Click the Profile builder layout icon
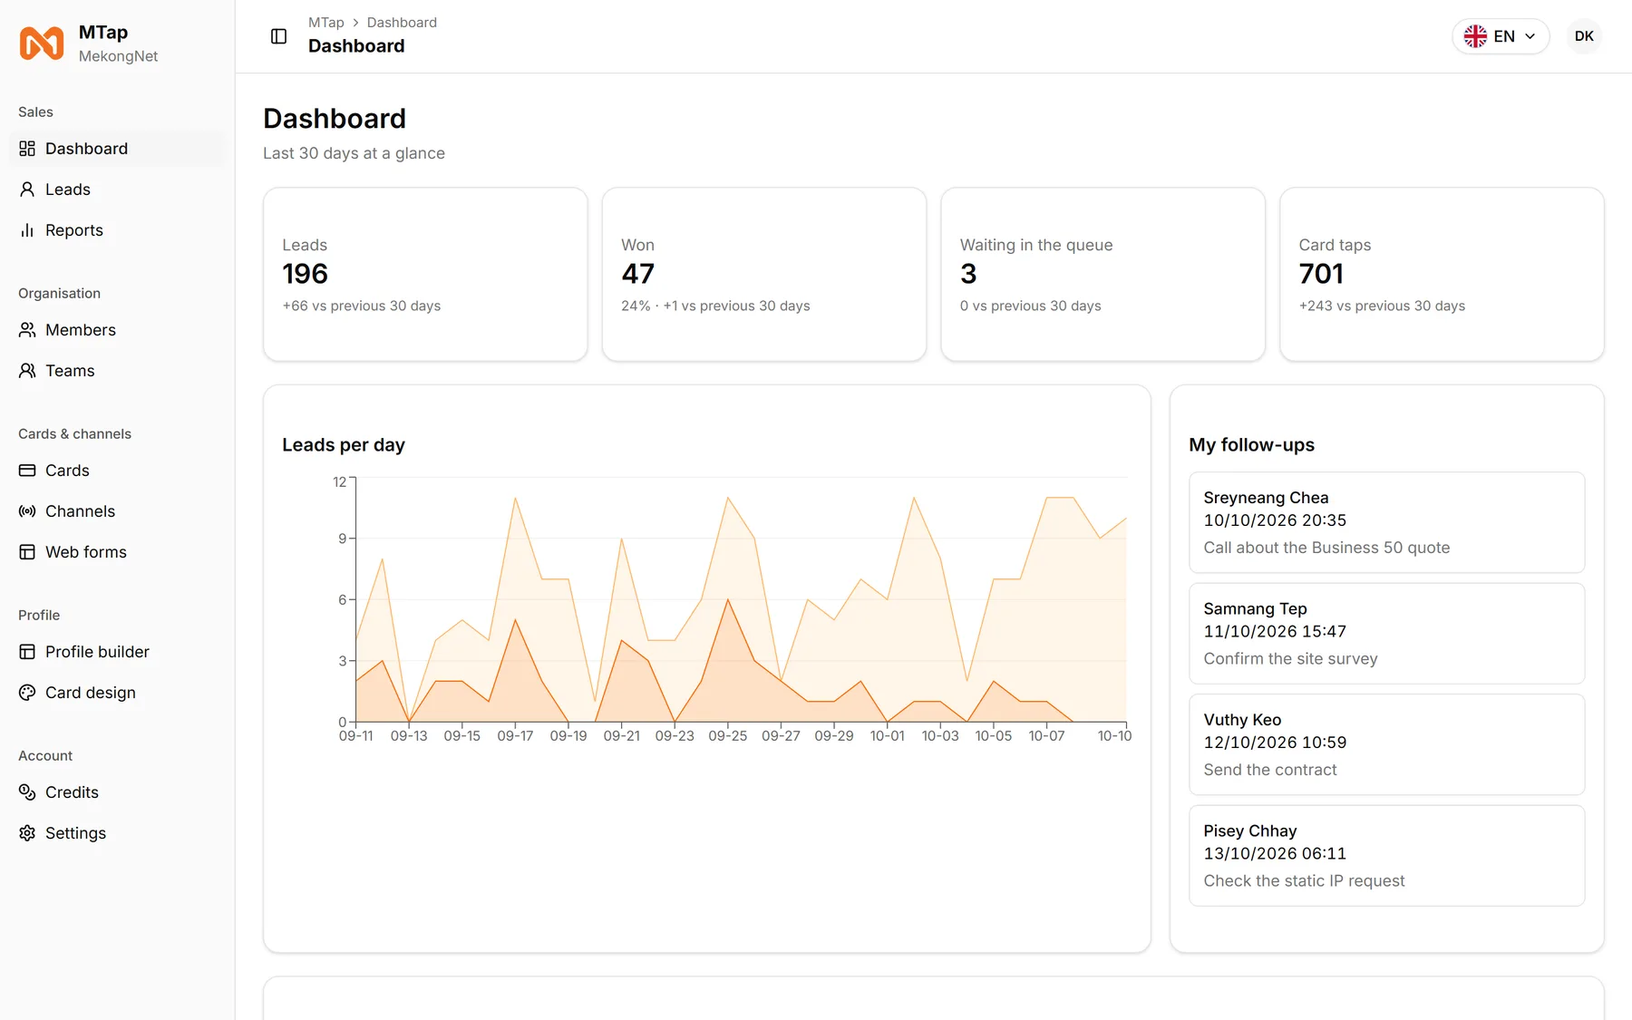Screen dimensions: 1632x1020 pos(27,652)
